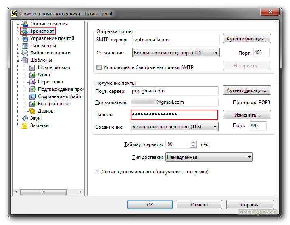Click the tree horizontal scrollbar thumb

click(x=43, y=192)
